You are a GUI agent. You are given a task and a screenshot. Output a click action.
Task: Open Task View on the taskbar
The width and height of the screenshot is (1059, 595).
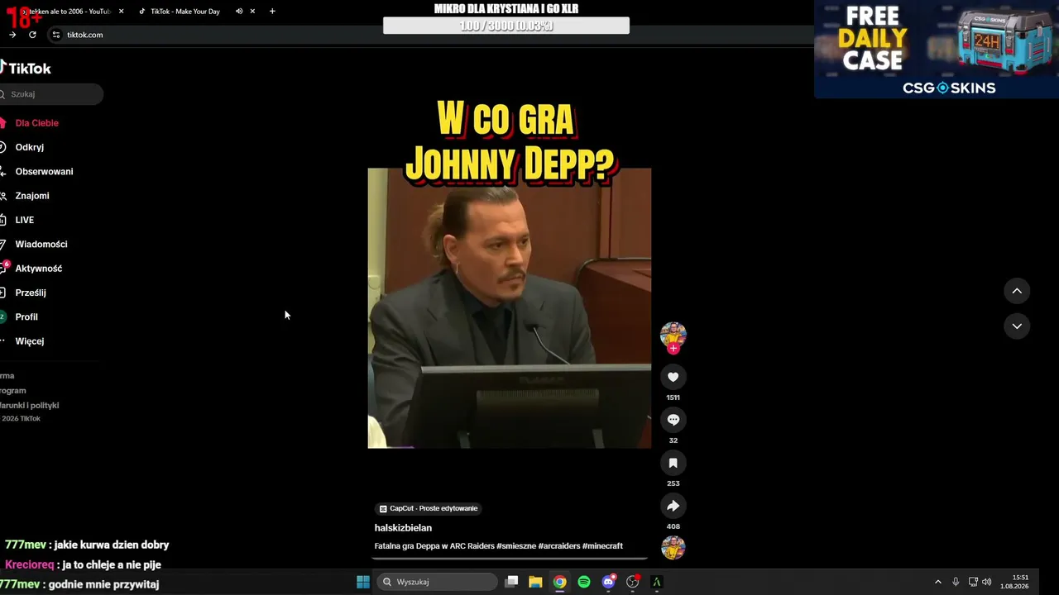(x=511, y=582)
